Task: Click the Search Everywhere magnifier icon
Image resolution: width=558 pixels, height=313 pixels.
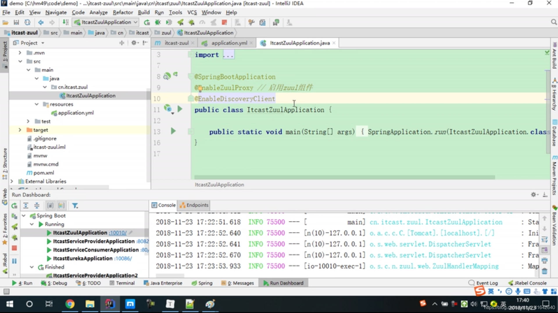Action: pos(554,22)
